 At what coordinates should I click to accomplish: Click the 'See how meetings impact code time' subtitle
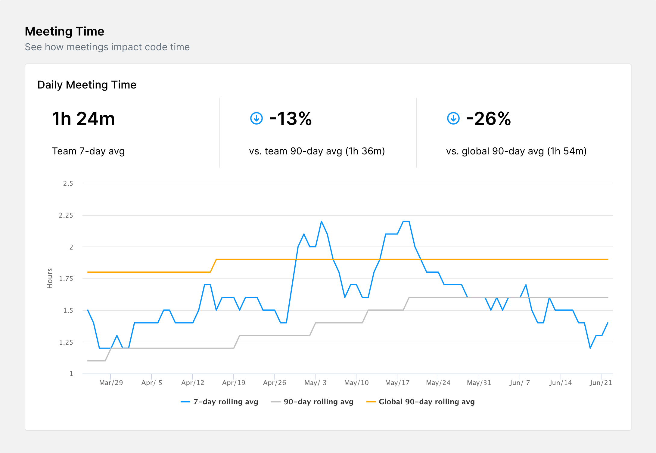[x=107, y=47]
